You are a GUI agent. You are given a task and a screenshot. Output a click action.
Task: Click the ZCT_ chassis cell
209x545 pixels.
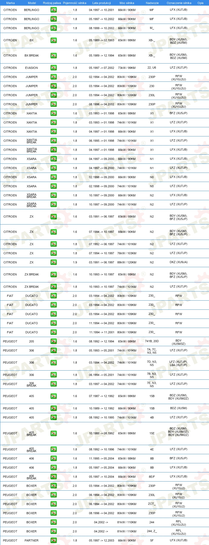152,504
